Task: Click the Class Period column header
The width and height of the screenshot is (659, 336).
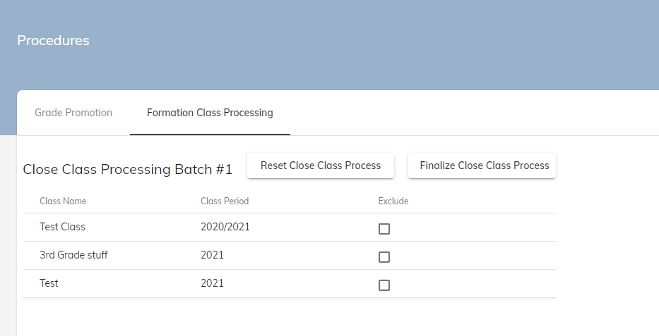Action: [225, 201]
